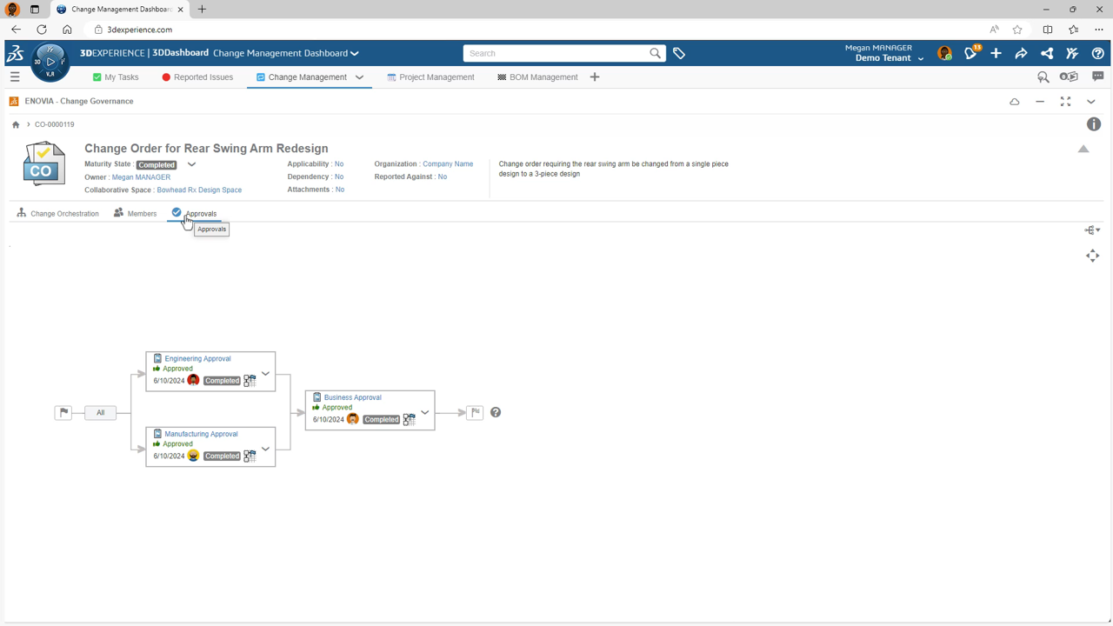This screenshot has width=1113, height=626.
Task: Switch to the Reported Issues tab
Action: (x=197, y=77)
